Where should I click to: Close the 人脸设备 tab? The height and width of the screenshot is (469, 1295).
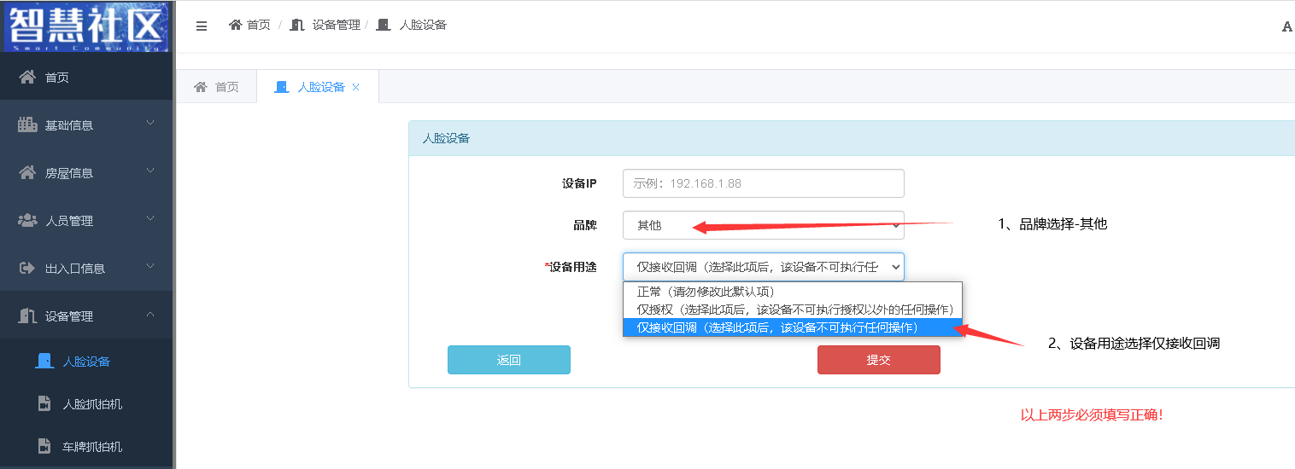[x=356, y=87]
